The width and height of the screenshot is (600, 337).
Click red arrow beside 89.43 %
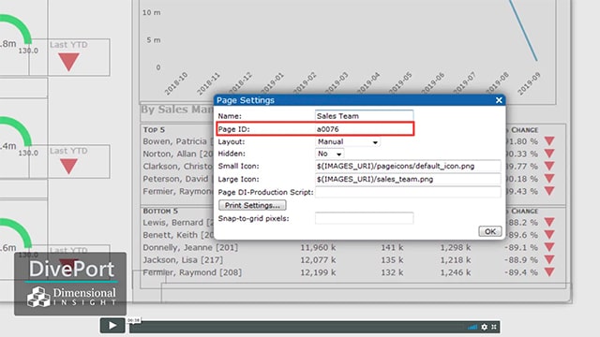point(549,191)
